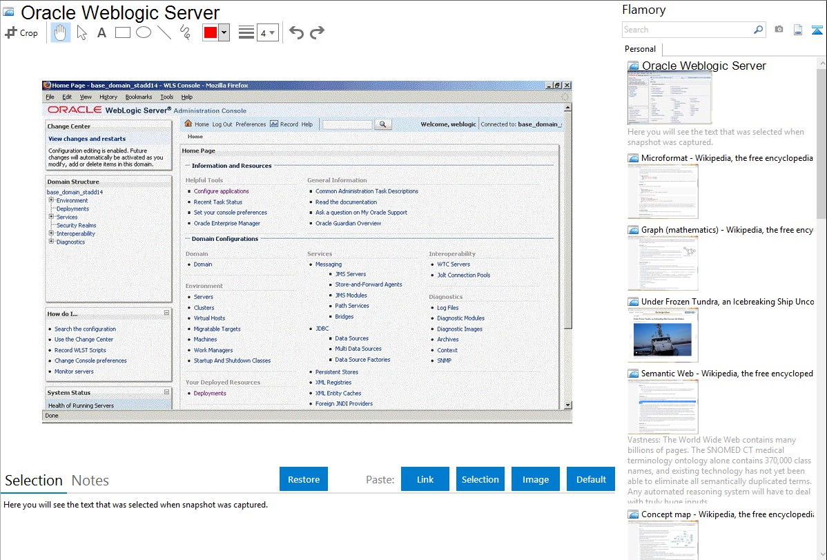827x560 pixels.
Task: Click the Default paste button
Action: pyautogui.click(x=591, y=479)
